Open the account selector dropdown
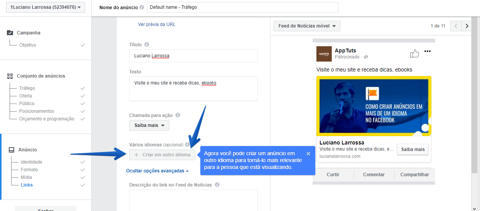This screenshot has width=480, height=211. [46, 7]
